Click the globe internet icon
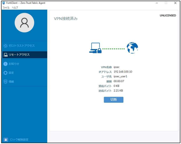Screen dimensions: 181x144 [x=132, y=48]
